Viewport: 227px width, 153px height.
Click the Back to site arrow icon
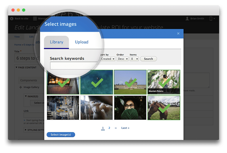point(12,19)
